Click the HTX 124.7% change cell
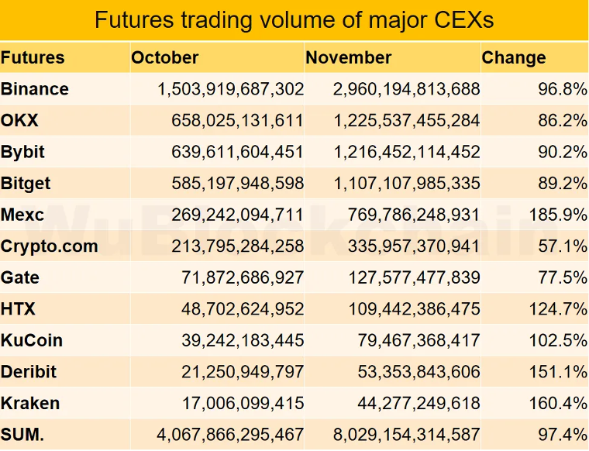Image resolution: width=589 pixels, height=451 pixels. tap(558, 309)
